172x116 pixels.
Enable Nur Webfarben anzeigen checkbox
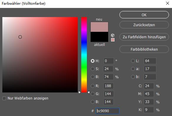4,98
